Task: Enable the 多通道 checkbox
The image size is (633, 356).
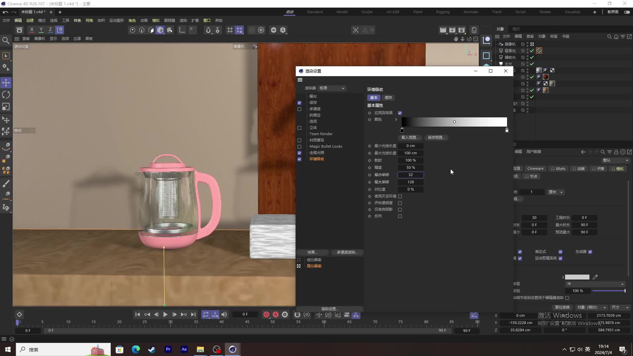Action: [x=299, y=109]
